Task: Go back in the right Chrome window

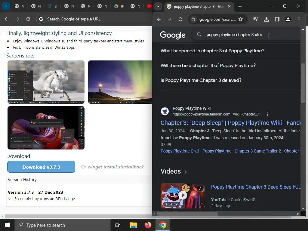Action: (159, 19)
